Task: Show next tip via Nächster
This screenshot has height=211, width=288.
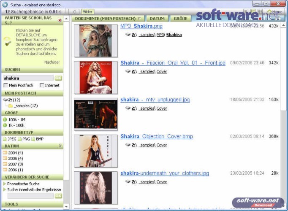Action: tap(52, 62)
